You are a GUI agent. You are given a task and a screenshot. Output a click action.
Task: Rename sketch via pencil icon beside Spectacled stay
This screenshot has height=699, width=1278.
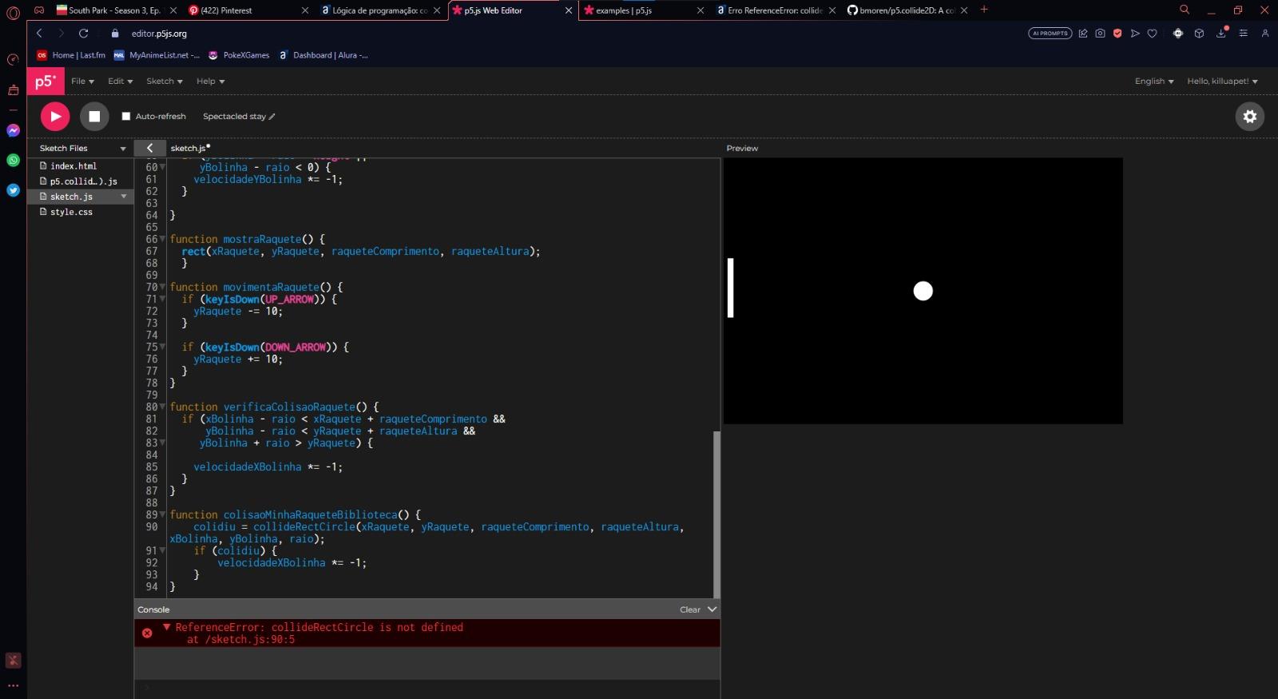pyautogui.click(x=272, y=117)
